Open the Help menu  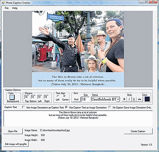[x=15, y=8]
